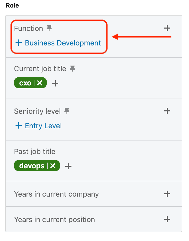This screenshot has width=189, height=241.
Task: Remove the cxo job title tag
Action: 40,83
